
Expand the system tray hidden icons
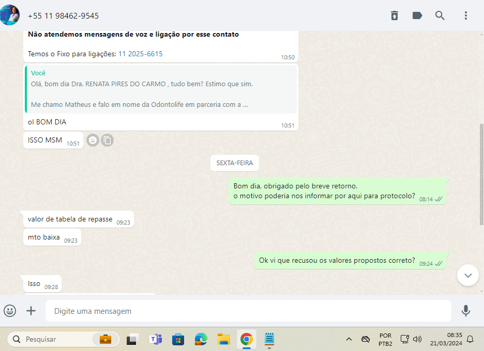[x=349, y=339]
